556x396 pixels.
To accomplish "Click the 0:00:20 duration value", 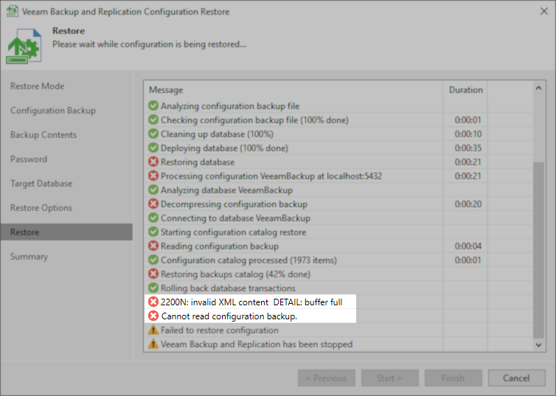I will 468,204.
